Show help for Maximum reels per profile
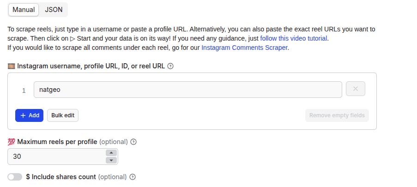This screenshot has height=187, width=417. (x=133, y=142)
